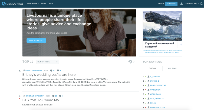Click the 06:06 post timestamp
Image resolution: width=204 pixels, height=110 pixels.
[x=48, y=96]
